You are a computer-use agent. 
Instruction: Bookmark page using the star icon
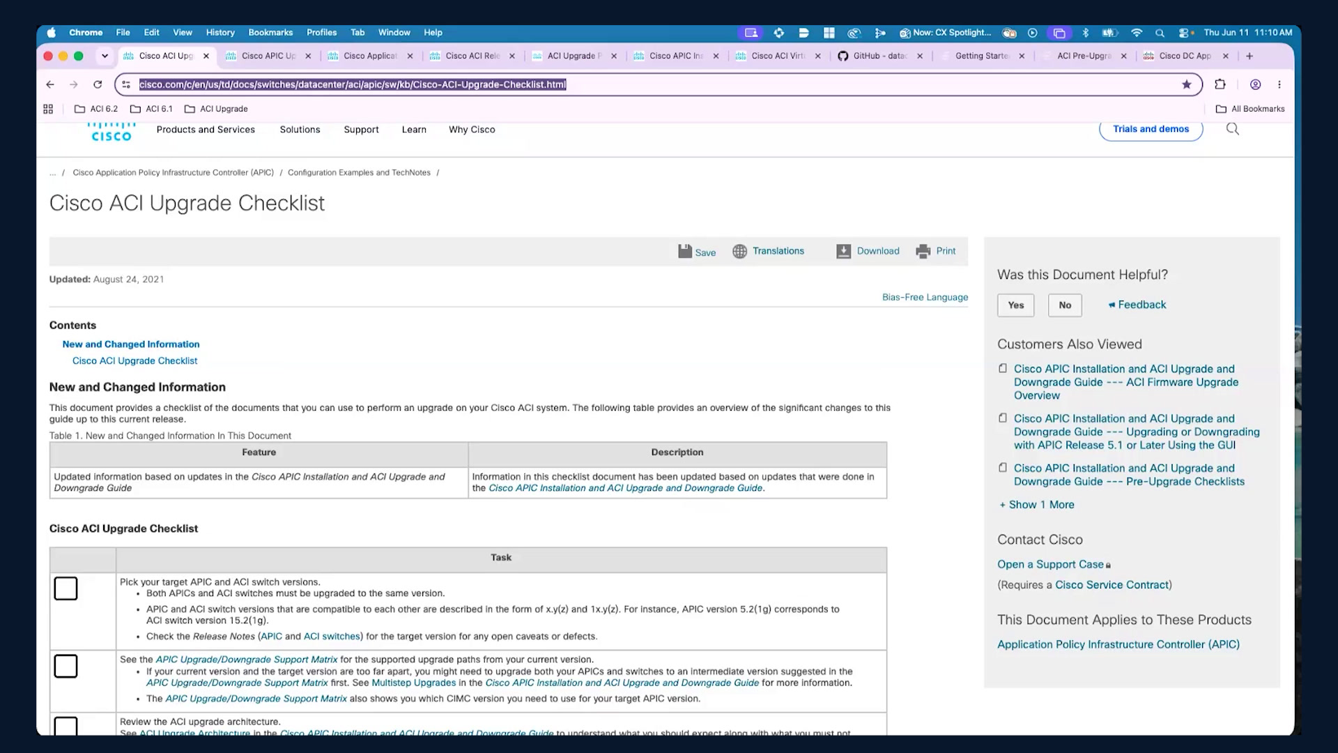click(1186, 84)
